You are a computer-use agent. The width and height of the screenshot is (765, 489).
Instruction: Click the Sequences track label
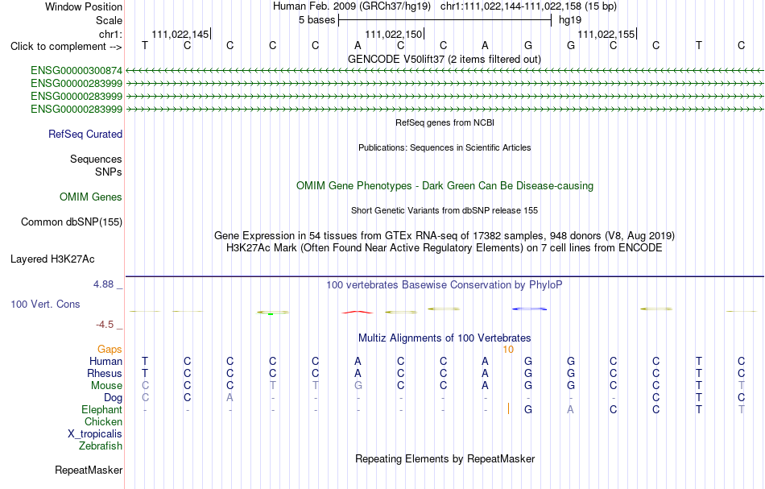(x=96, y=159)
